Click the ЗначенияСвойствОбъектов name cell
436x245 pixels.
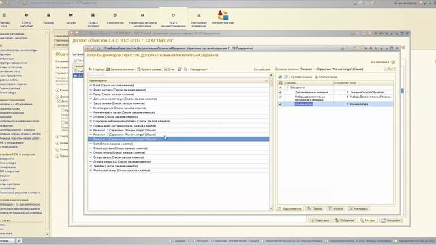(371, 92)
